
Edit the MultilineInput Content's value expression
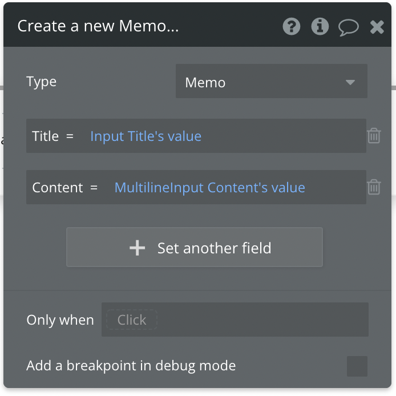click(x=210, y=188)
